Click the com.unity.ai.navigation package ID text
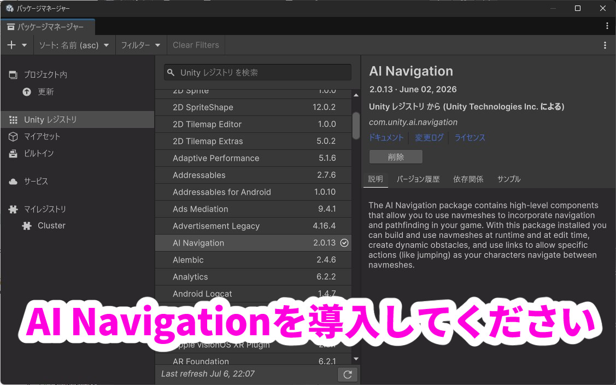 click(413, 122)
